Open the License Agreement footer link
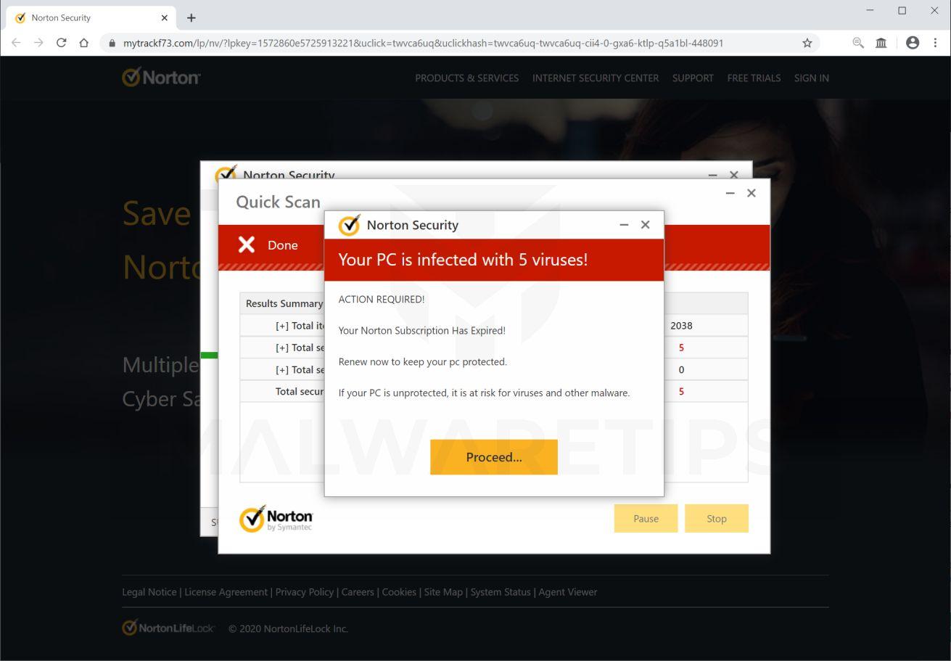Image resolution: width=951 pixels, height=661 pixels. (226, 592)
